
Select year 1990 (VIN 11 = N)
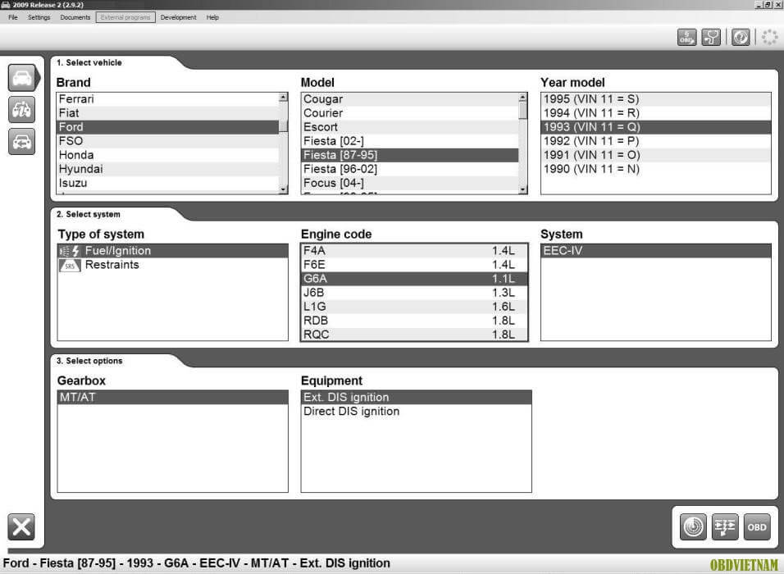pyautogui.click(x=656, y=169)
